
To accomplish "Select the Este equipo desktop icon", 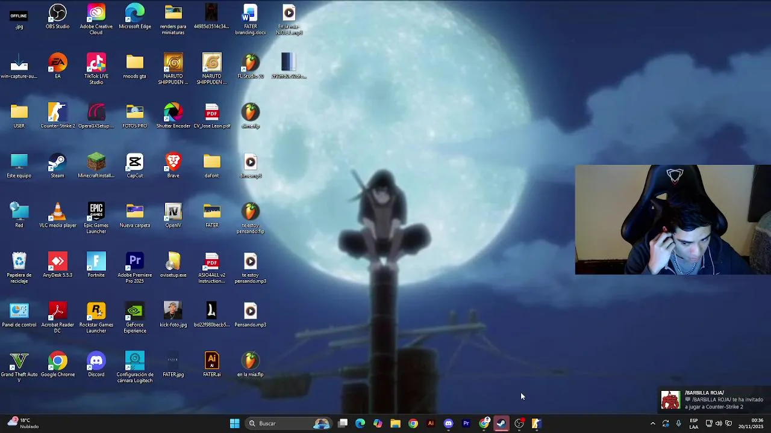I will point(19,166).
